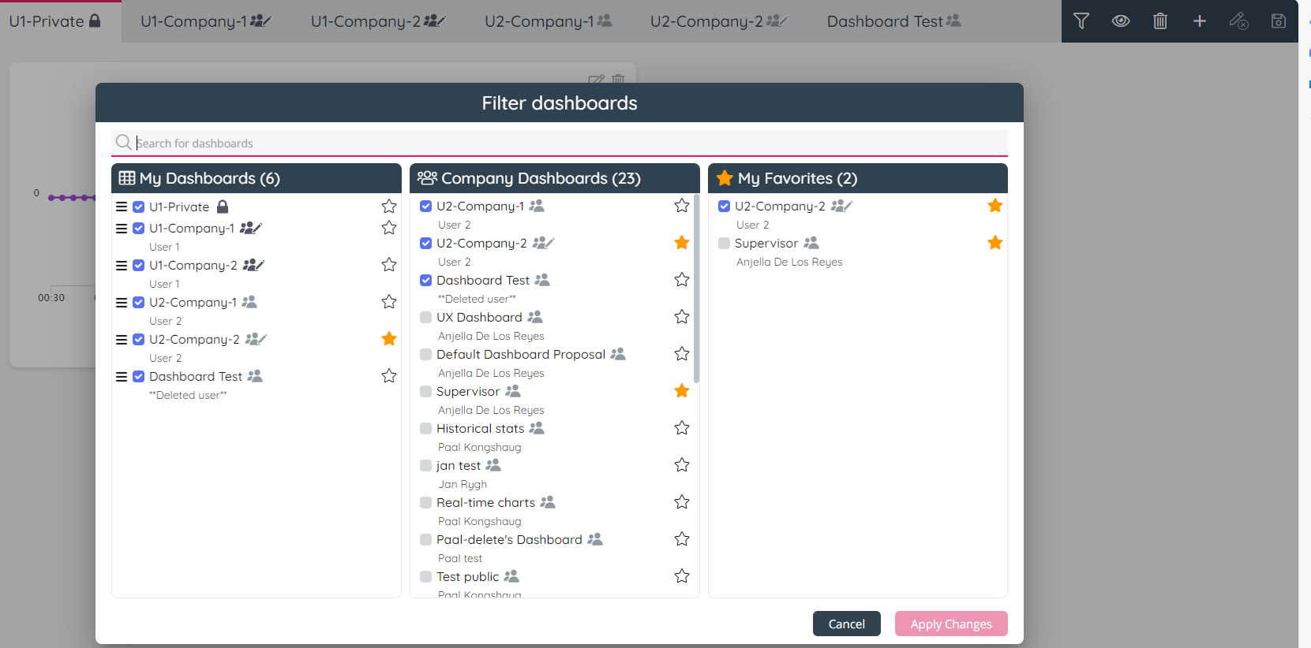Click the filter funnel icon in top toolbar

1081,21
